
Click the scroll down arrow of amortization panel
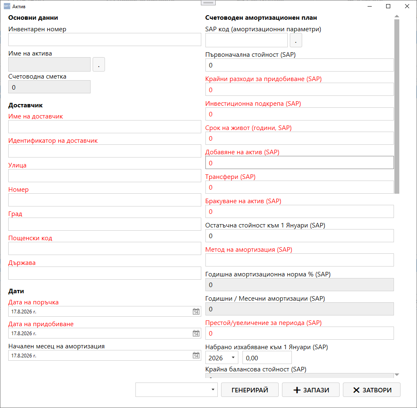(x=397, y=375)
